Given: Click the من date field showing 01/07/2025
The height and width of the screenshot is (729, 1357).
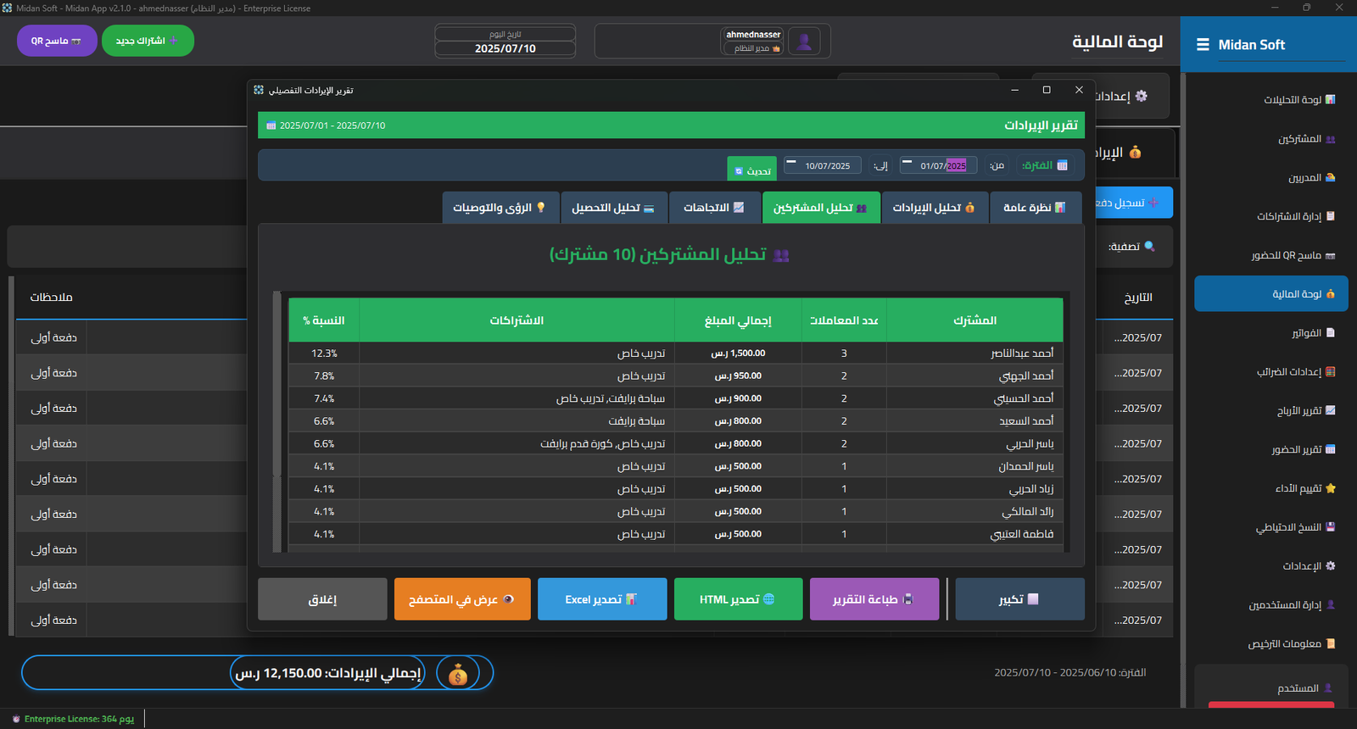Looking at the screenshot, I should pos(939,165).
